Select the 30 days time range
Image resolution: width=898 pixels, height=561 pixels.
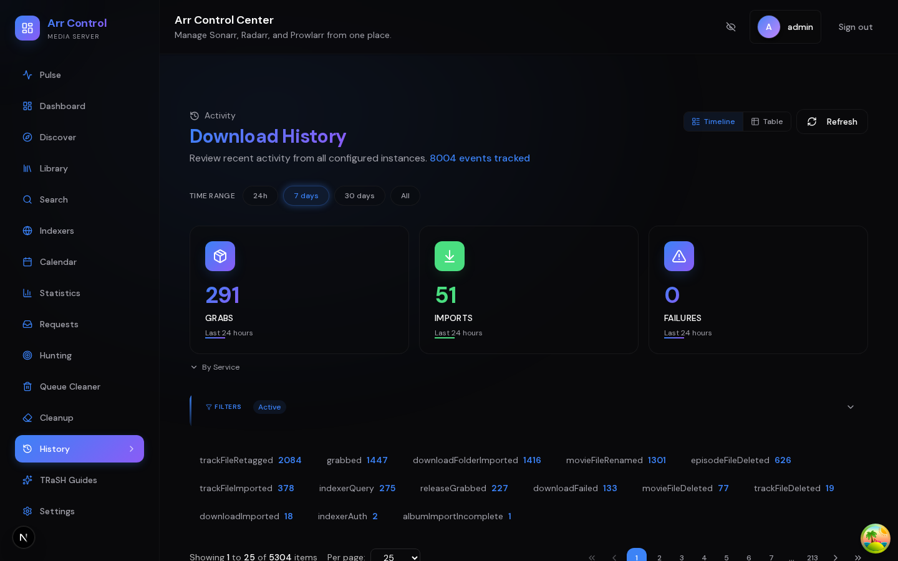coord(360,196)
